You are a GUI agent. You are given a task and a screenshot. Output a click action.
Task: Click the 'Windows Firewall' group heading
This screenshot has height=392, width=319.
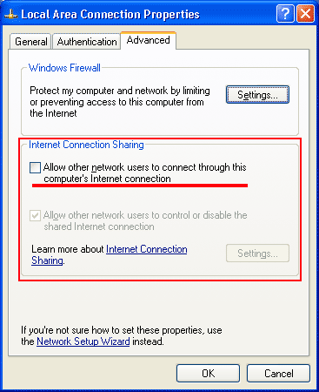click(x=64, y=68)
